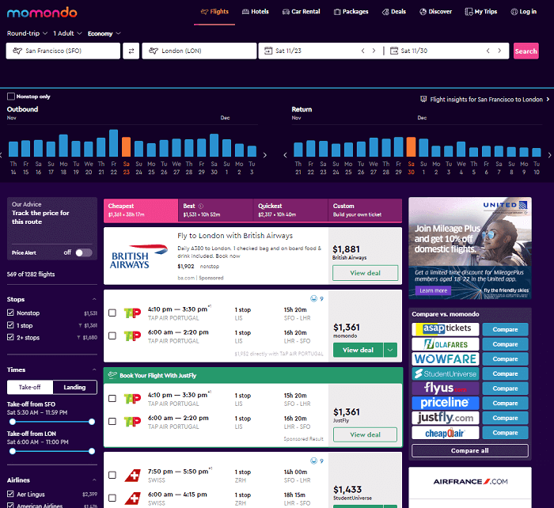The width and height of the screenshot is (554, 508).
Task: Open the 1 Adult travelers dropdown
Action: click(67, 33)
